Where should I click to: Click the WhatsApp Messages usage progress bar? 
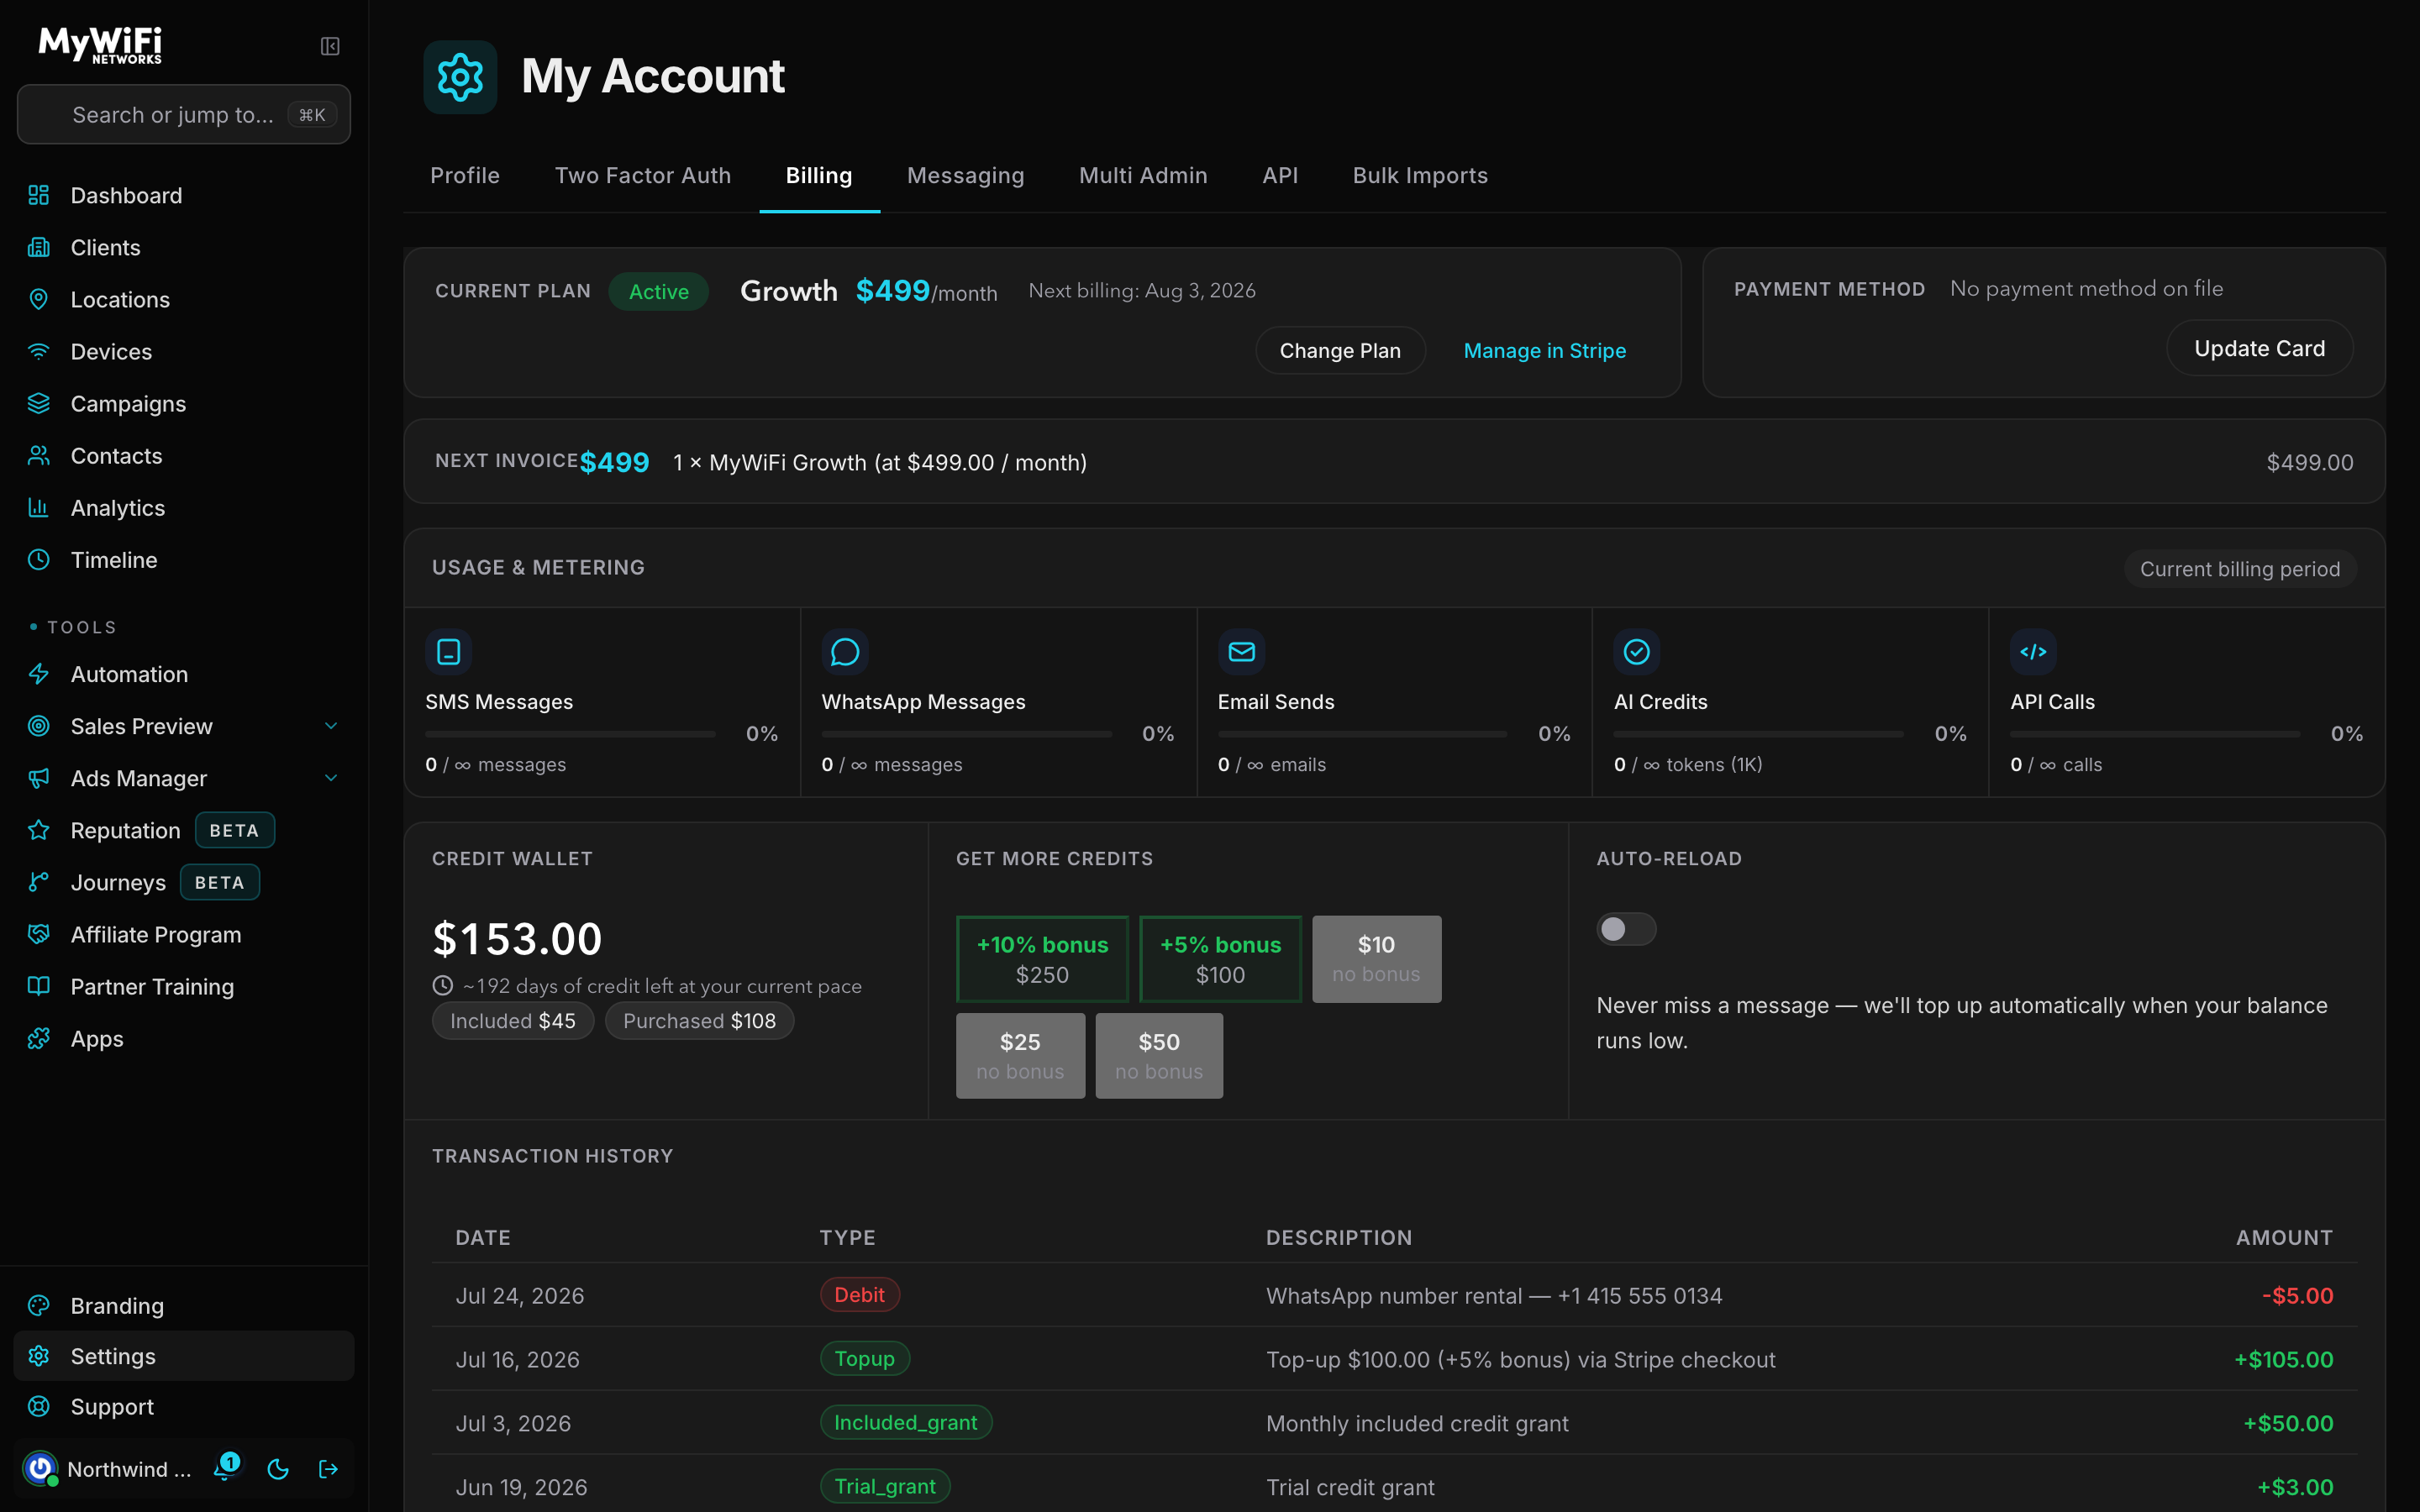tap(966, 734)
